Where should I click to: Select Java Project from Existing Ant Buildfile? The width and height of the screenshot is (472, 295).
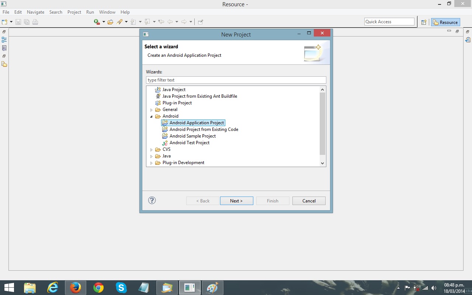click(x=199, y=96)
